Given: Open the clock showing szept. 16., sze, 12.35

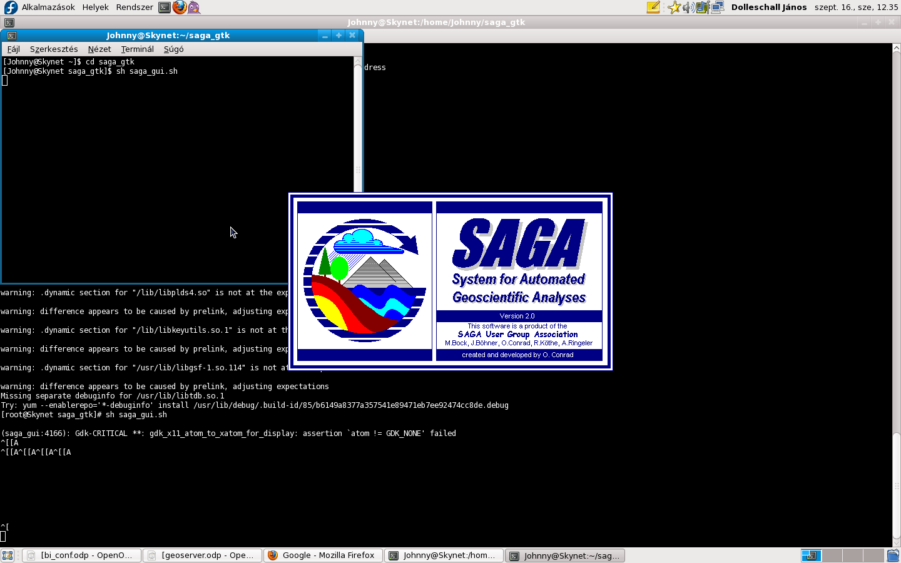Looking at the screenshot, I should tap(856, 7).
